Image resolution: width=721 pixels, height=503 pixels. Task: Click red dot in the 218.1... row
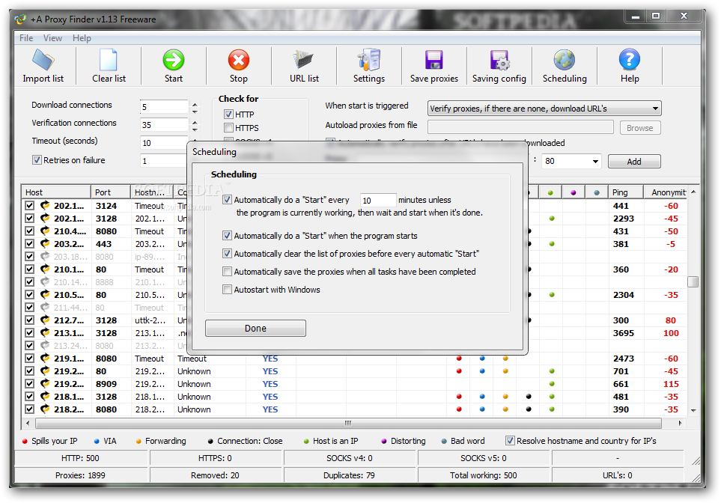pyautogui.click(x=459, y=396)
